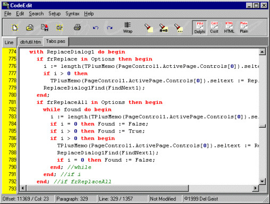
Task: Click the ©1999 Del Geist status text
Action: pos(201,199)
